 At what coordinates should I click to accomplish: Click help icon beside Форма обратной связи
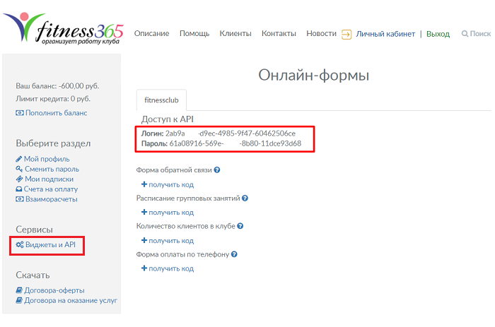[x=217, y=170]
